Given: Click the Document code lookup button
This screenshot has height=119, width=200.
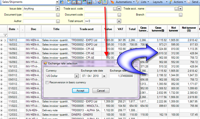Looking at the screenshot, I should [x=119, y=15].
